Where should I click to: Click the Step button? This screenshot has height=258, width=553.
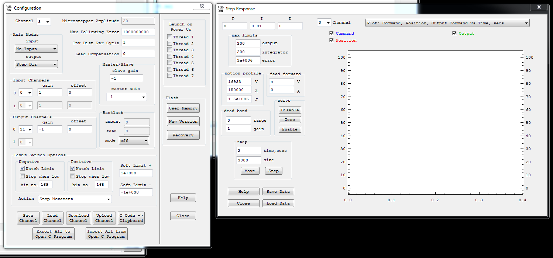point(274,171)
